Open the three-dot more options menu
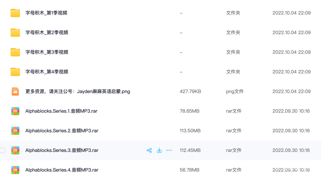The image size is (321, 179). pos(169,150)
